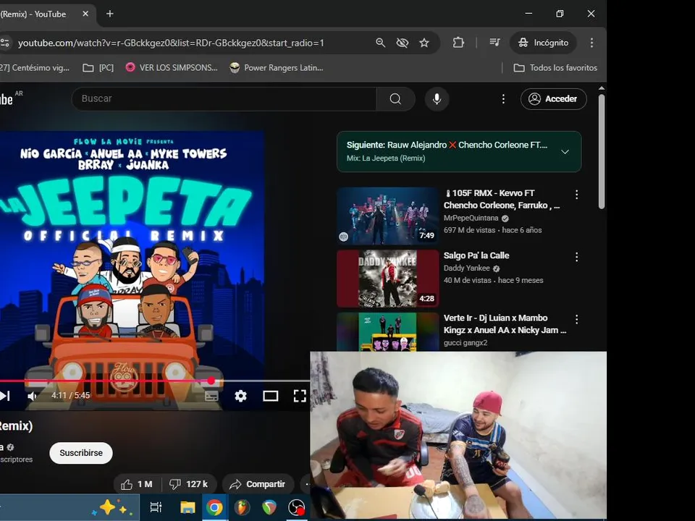695x521 pixels.
Task: Dislike the video with 127 k dislikes
Action: (189, 484)
